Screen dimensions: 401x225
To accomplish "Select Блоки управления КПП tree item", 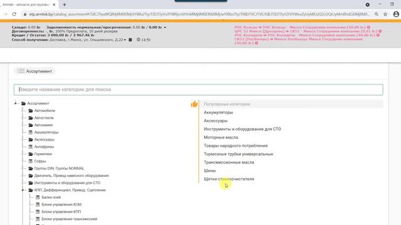I will pos(61,212).
